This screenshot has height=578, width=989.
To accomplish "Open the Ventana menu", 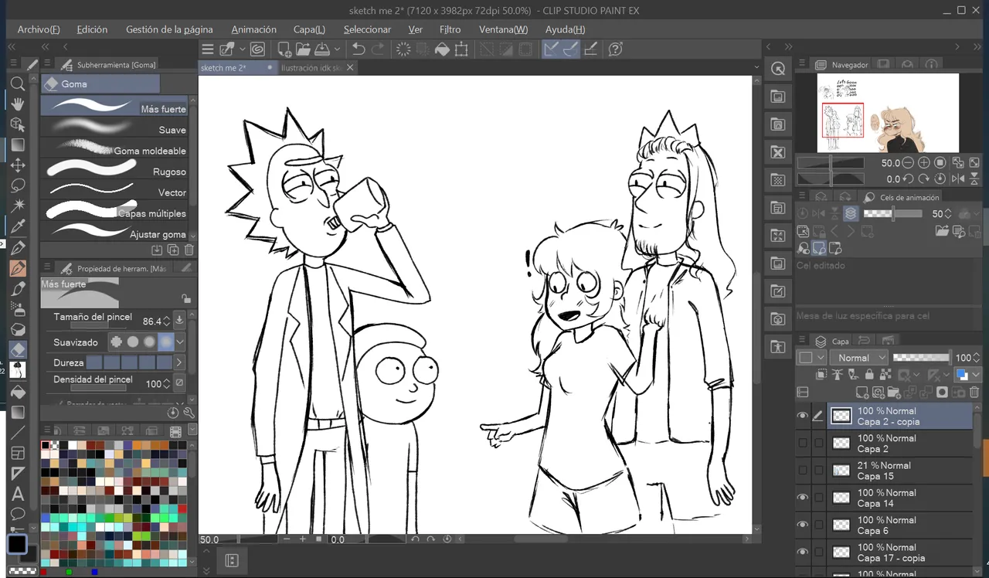I will click(x=503, y=29).
